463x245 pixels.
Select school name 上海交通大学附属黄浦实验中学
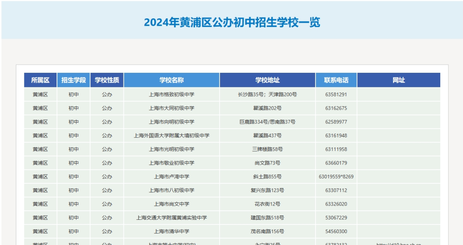(171, 218)
